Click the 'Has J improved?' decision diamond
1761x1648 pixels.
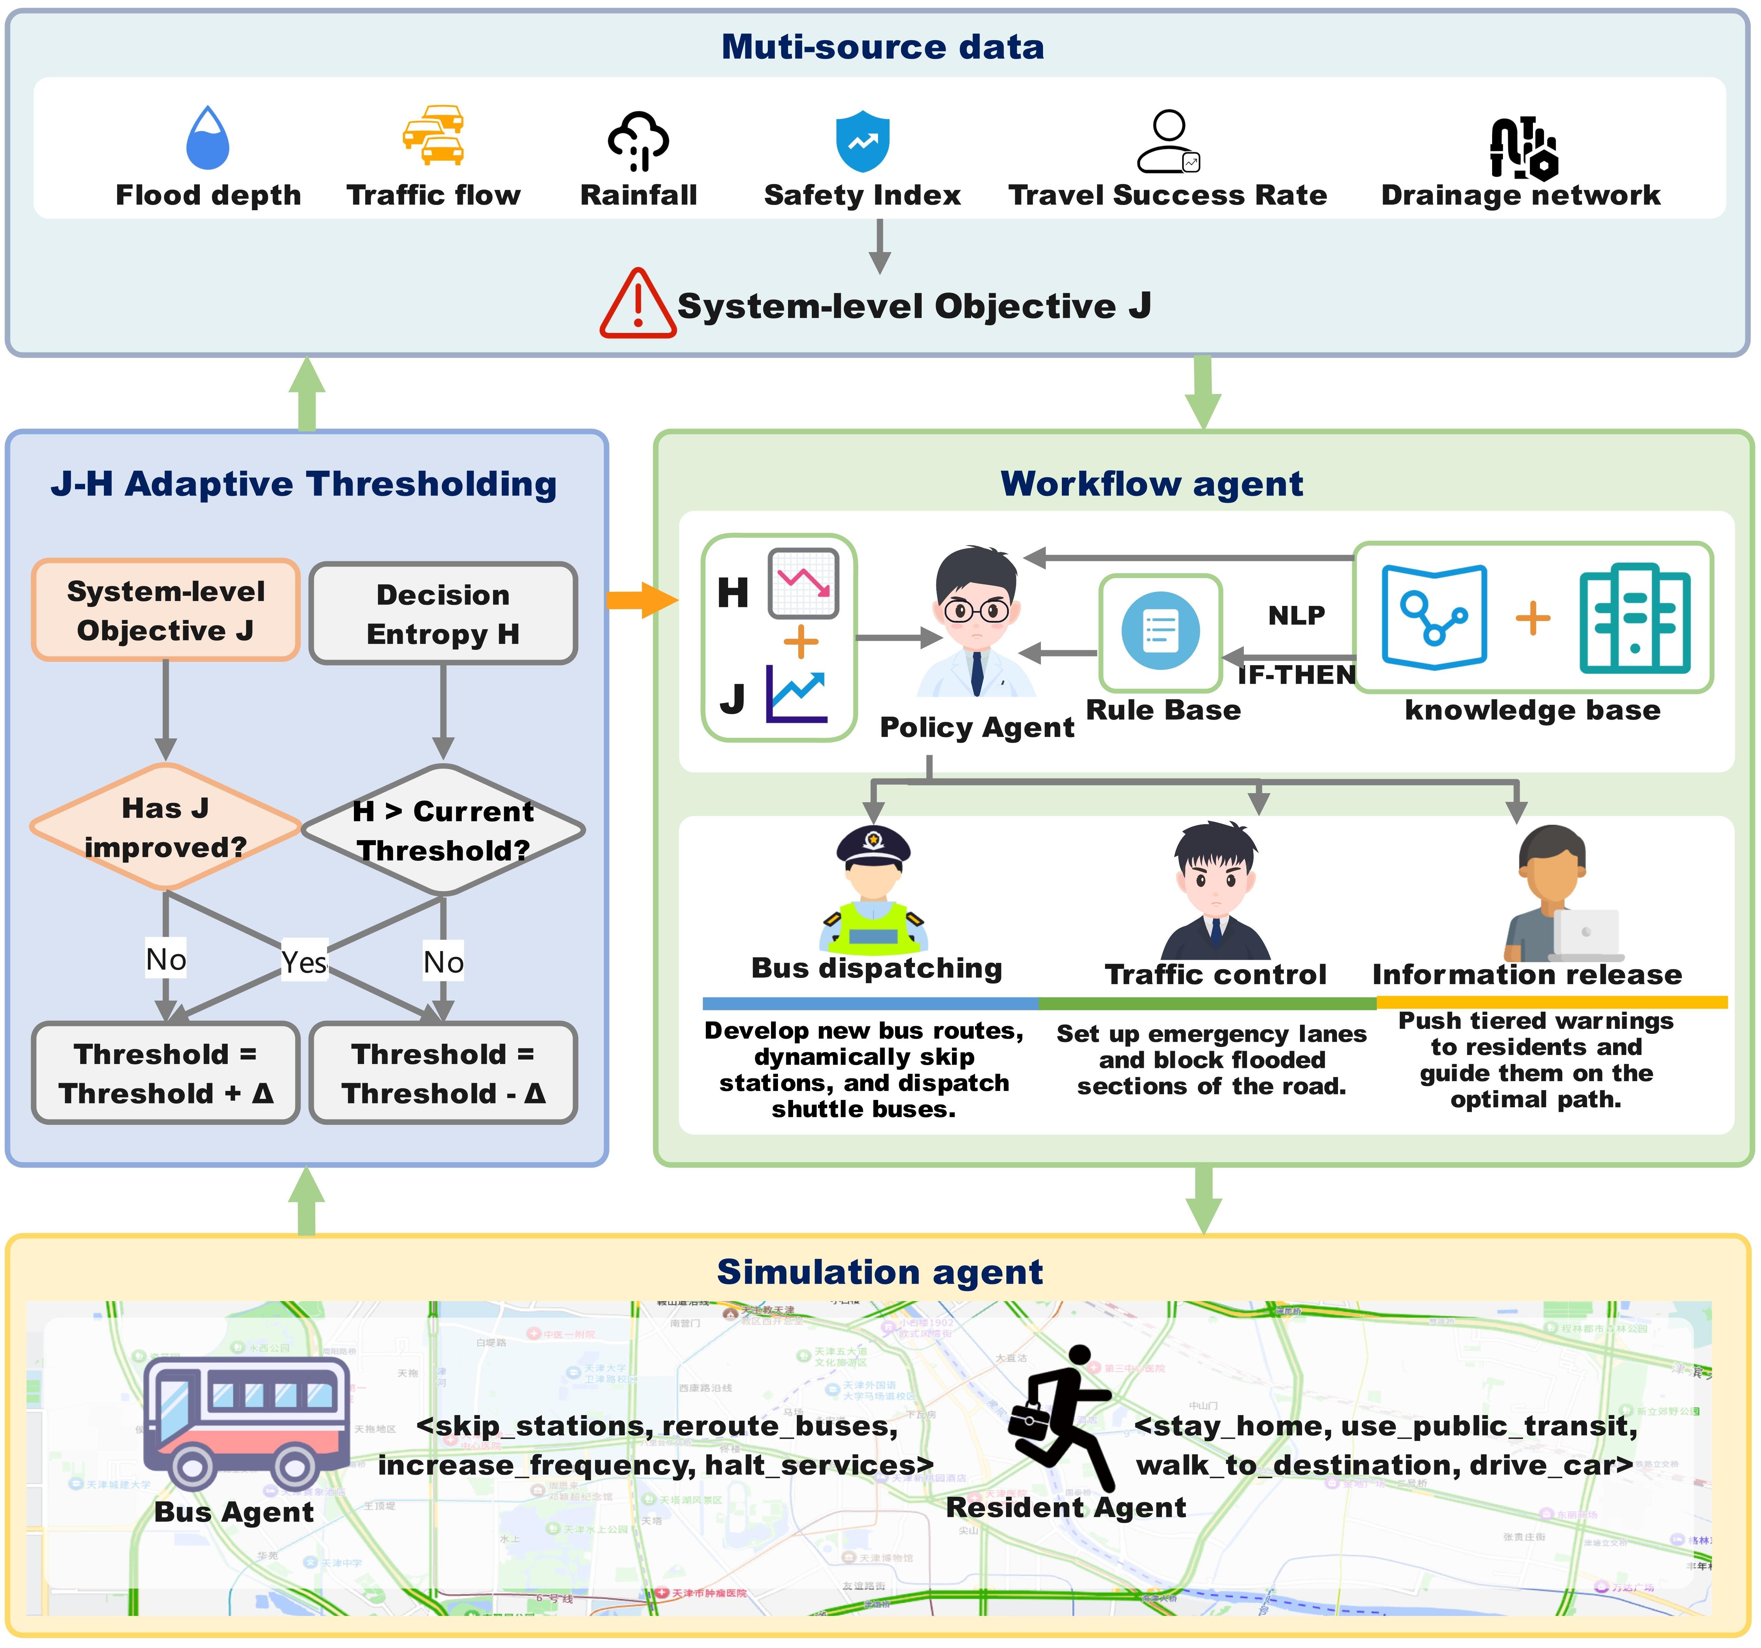166,827
